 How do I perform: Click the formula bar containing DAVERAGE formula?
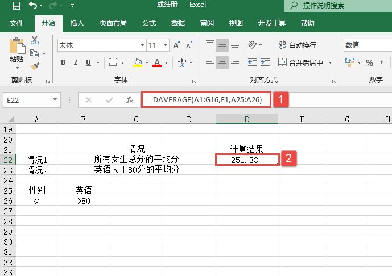coord(207,100)
